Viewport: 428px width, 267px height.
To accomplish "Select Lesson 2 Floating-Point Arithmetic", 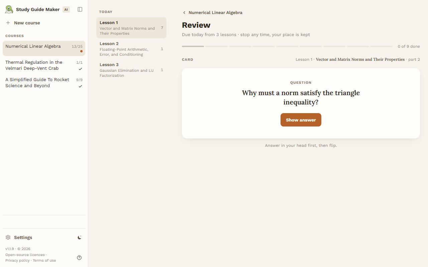I will click(131, 49).
